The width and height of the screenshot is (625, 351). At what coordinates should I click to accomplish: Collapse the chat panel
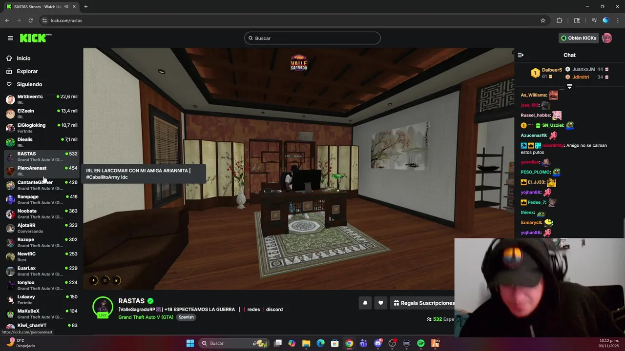pos(521,55)
